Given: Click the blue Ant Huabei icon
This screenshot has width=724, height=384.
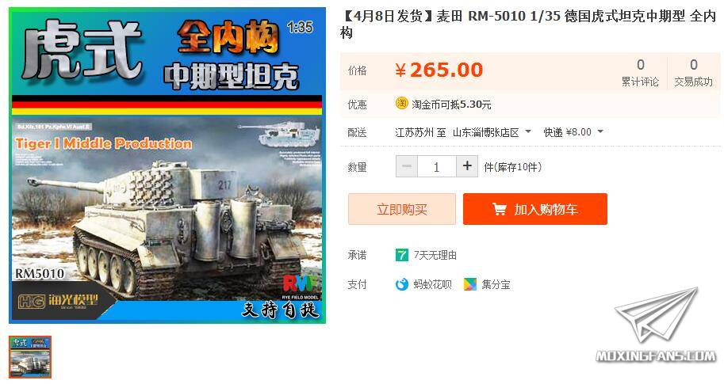Looking at the screenshot, I should pos(402,284).
